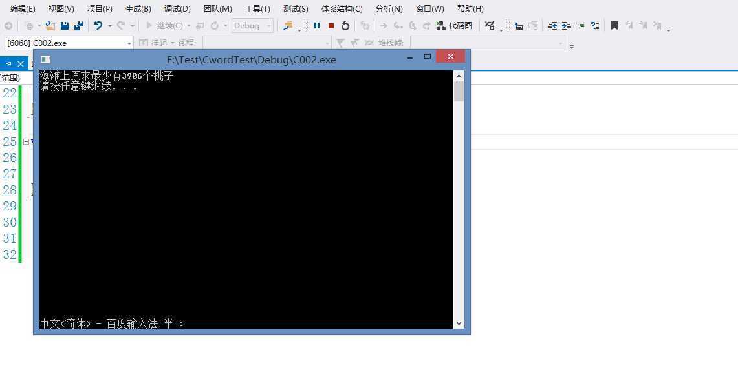Click the decrease indent icon
This screenshot has height=390, width=738.
point(552,26)
